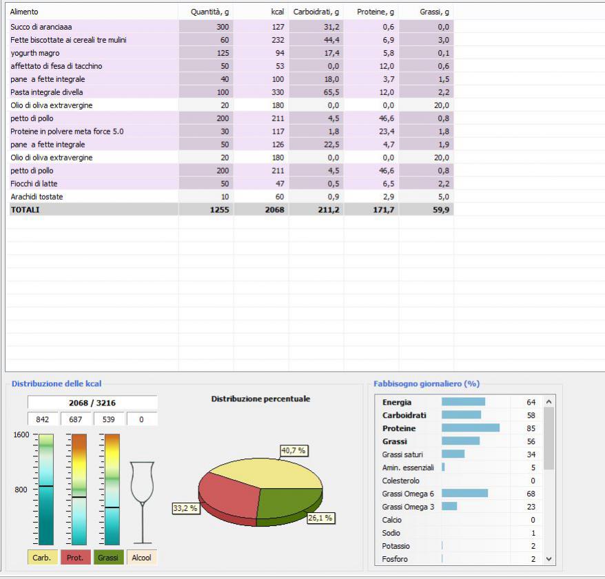Screen dimensions: 605x579
Task: Click the Alcool legend swatch
Action: pos(141,558)
